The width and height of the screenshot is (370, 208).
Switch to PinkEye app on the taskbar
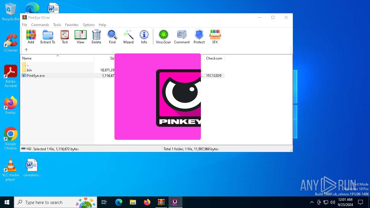(x=175, y=202)
